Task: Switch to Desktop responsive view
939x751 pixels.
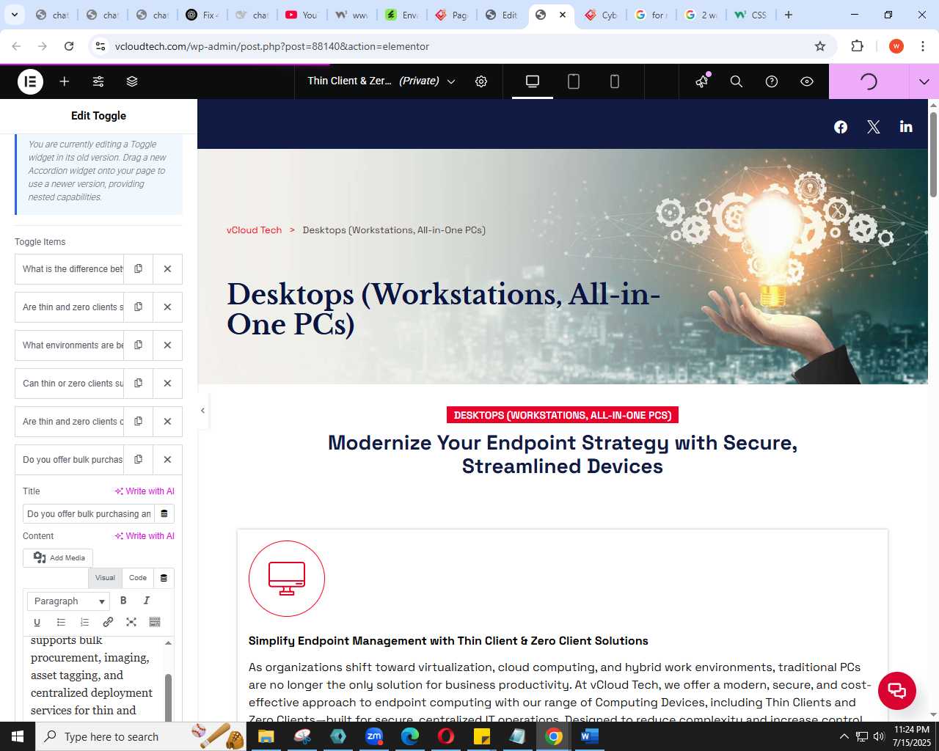Action: coord(533,81)
